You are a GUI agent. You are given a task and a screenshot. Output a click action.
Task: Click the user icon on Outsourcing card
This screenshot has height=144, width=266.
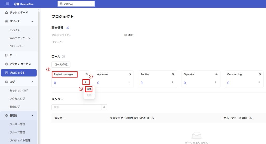coord(260,74)
